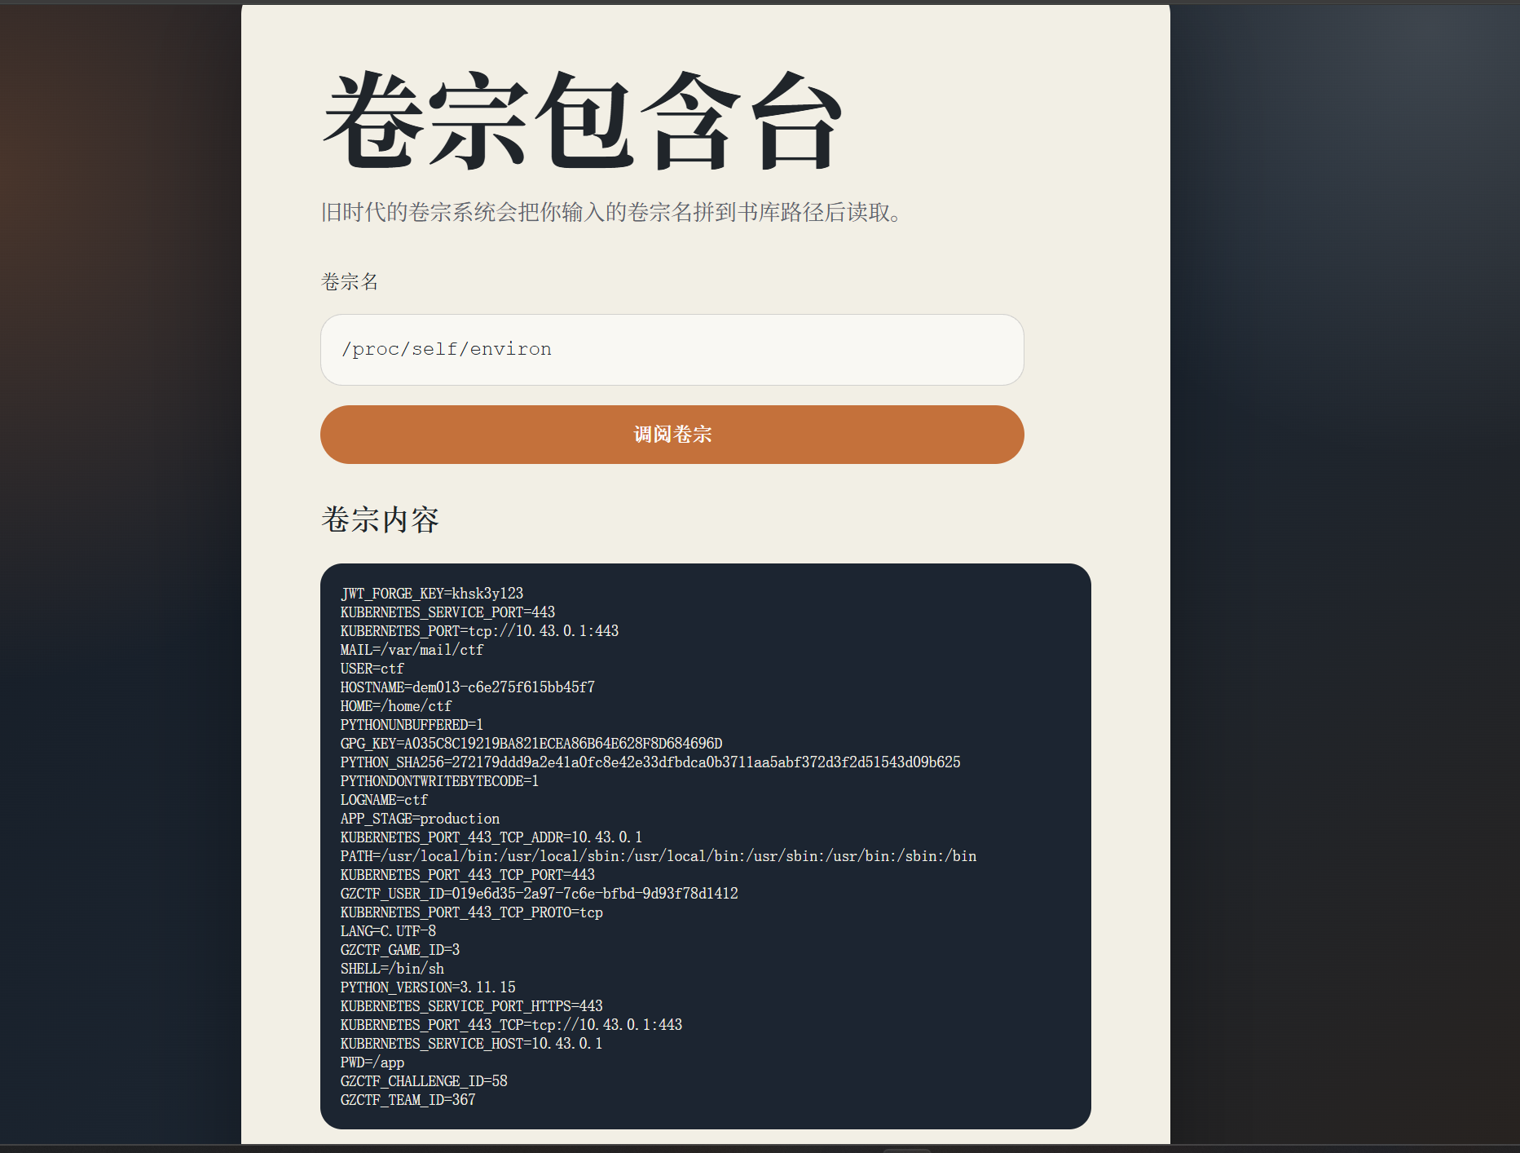Click the PWD=/app line

pyautogui.click(x=372, y=1062)
